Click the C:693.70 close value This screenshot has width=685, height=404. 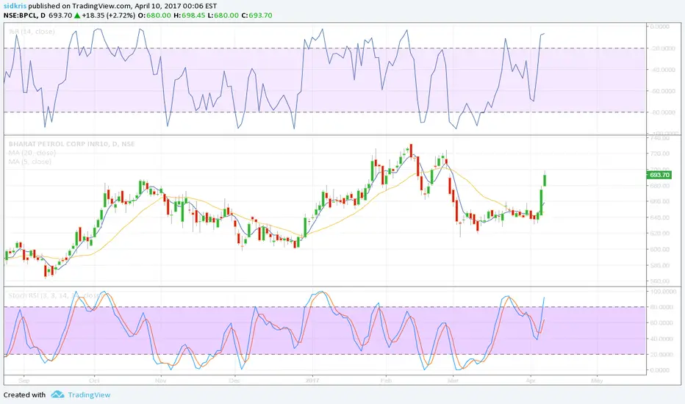[x=257, y=15]
